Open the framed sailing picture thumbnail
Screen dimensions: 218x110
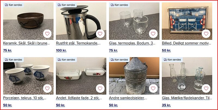[x=187, y=21]
